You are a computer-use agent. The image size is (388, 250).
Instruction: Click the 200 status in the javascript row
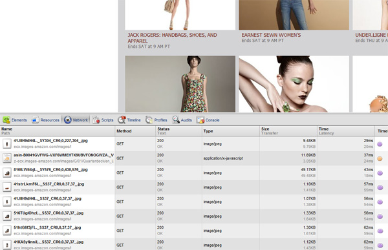coord(160,155)
